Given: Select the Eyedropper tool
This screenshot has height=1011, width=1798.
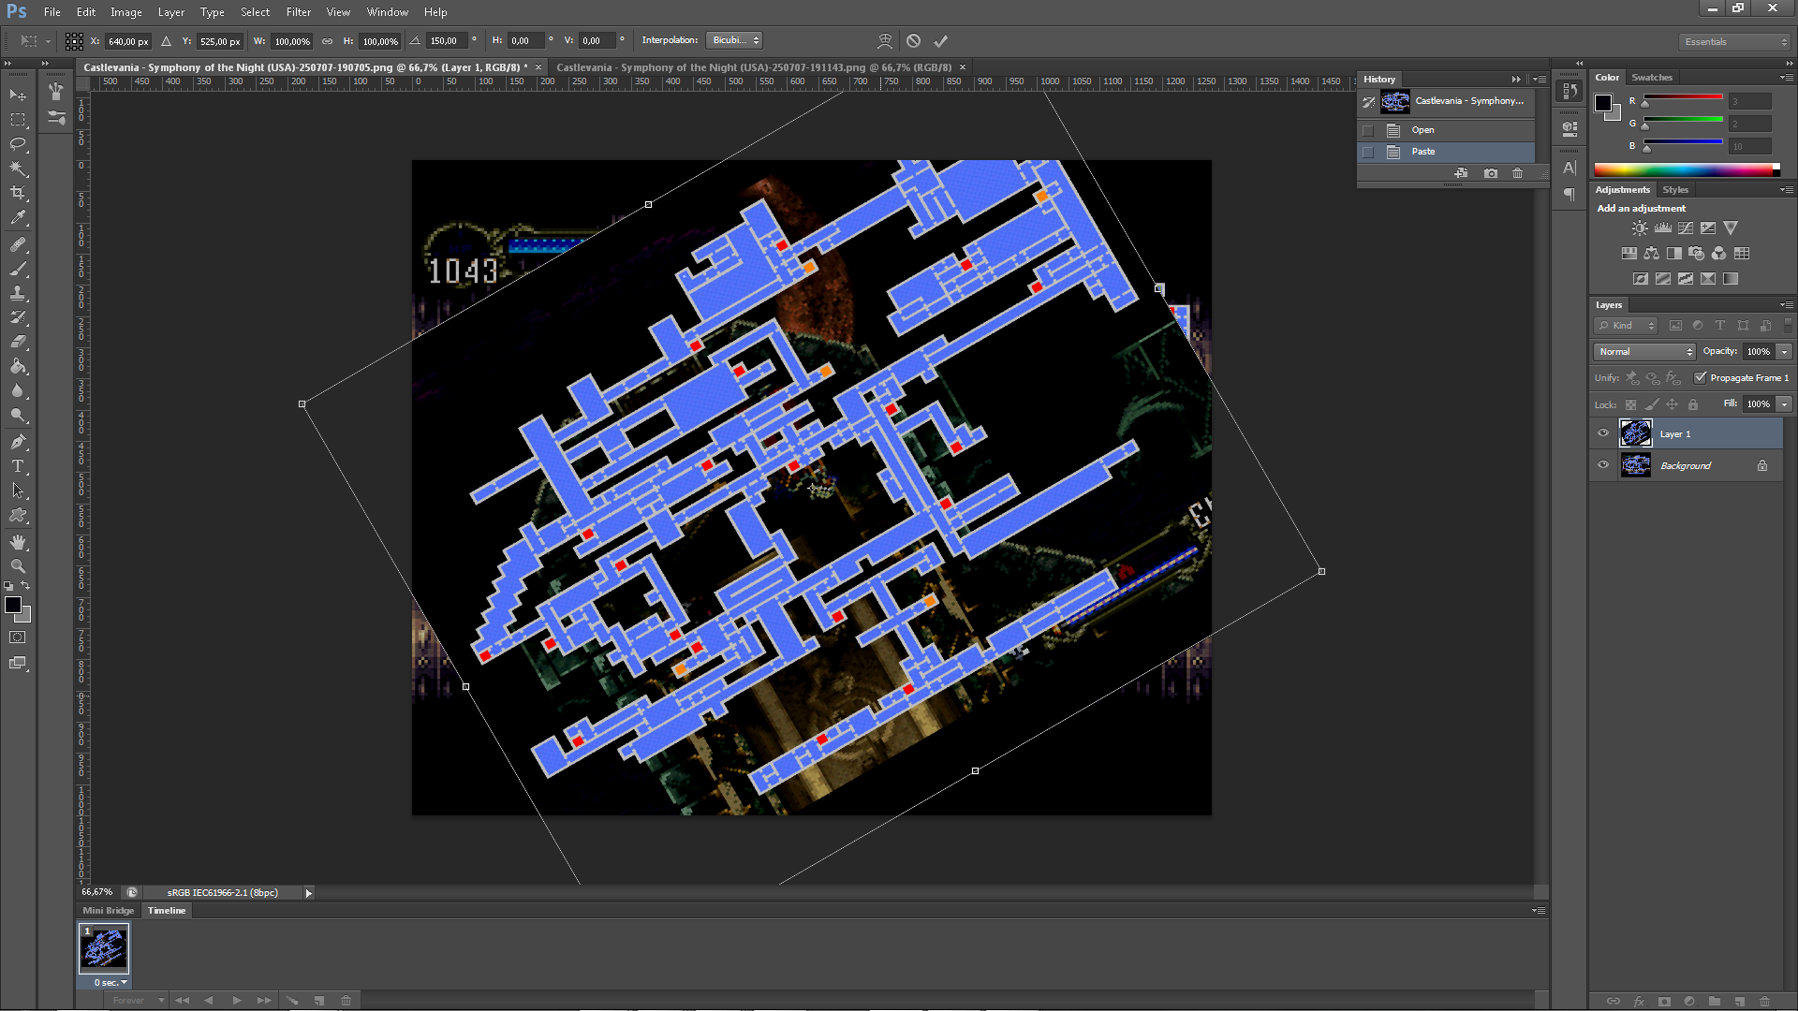Looking at the screenshot, I should pos(18,217).
